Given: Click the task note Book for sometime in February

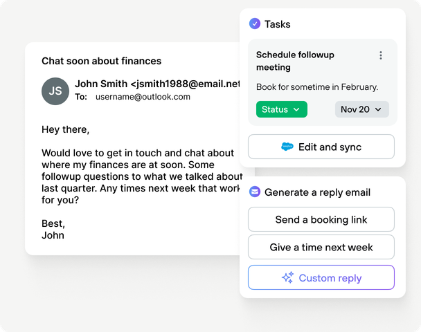Looking at the screenshot, I should pos(316,87).
